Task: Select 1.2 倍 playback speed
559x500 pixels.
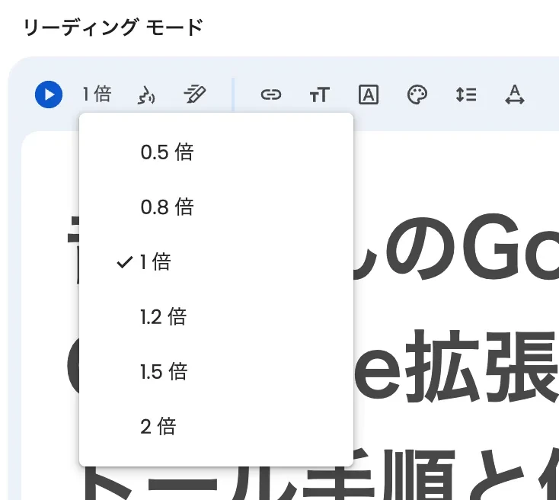Action: point(216,317)
